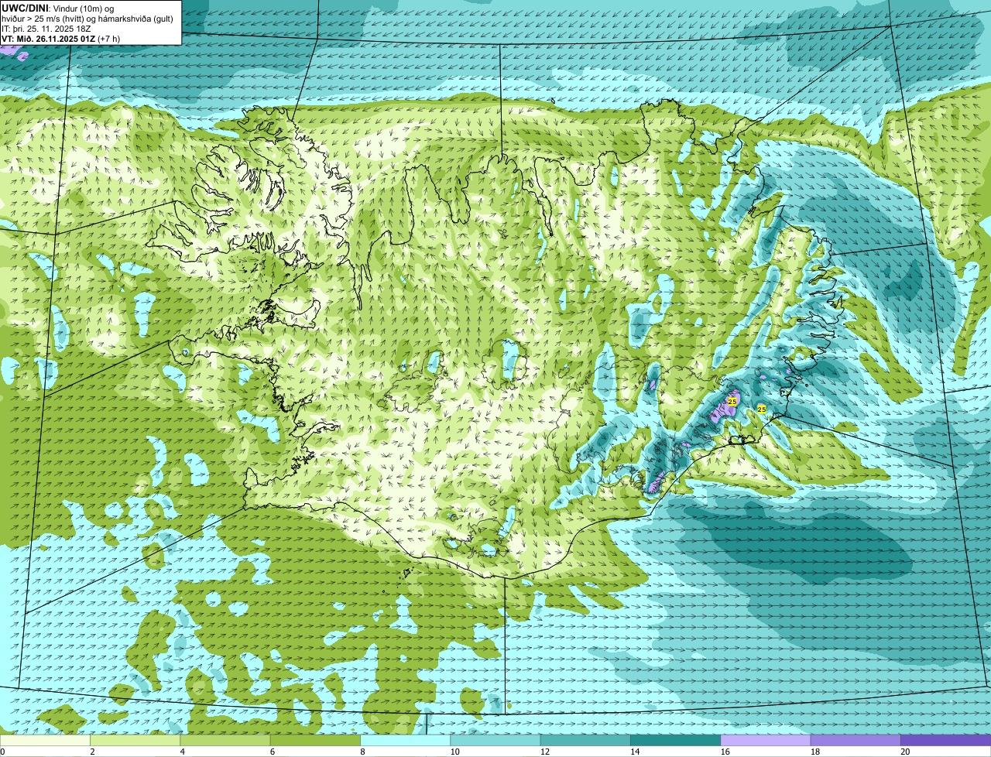
Task: Click the legend tick label "18"
Action: pyautogui.click(x=815, y=752)
